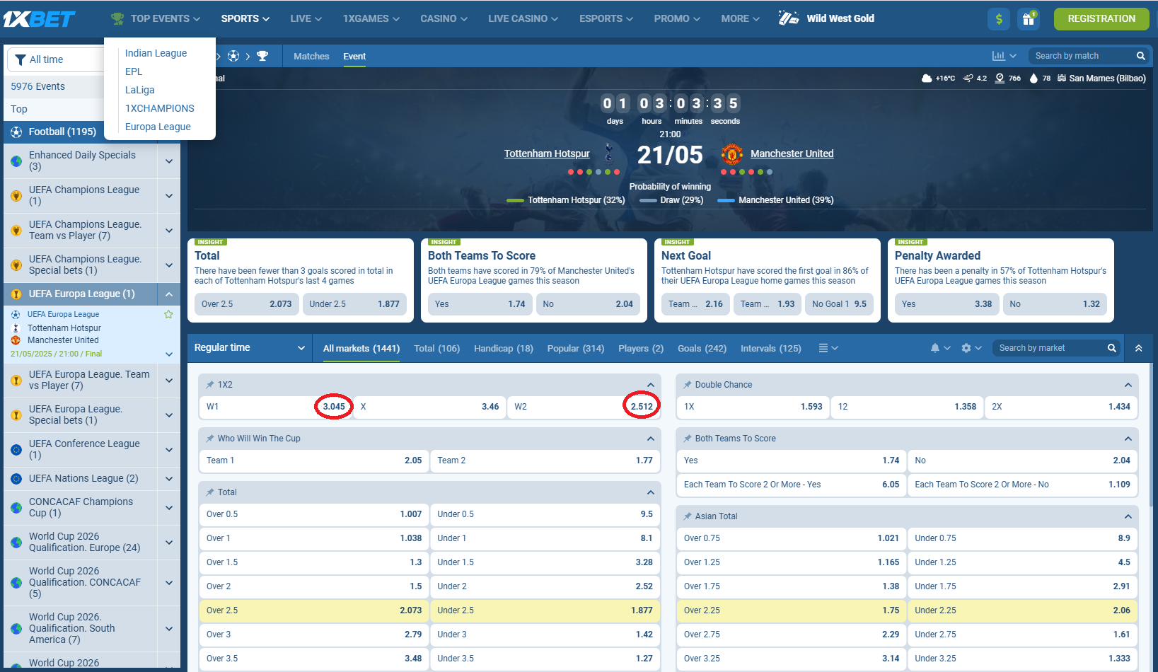
Task: Select Team 1 to win the cup
Action: coord(314,460)
